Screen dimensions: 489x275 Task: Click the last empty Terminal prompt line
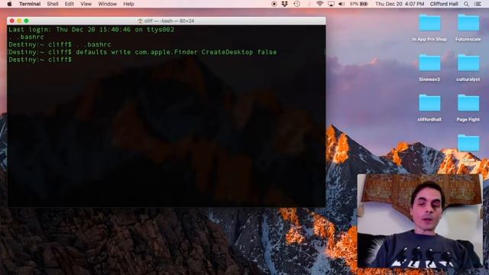coord(40,60)
